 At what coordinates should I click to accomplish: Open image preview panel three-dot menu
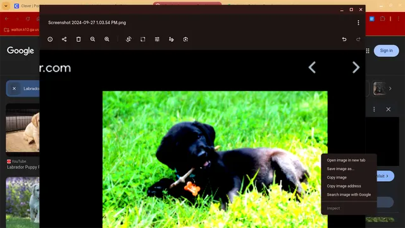[374, 110]
